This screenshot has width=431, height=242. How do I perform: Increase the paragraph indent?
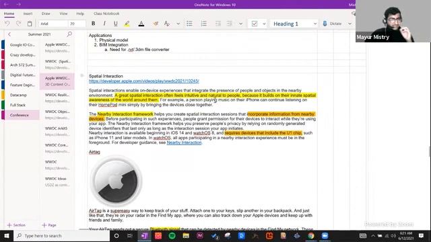coord(229,24)
